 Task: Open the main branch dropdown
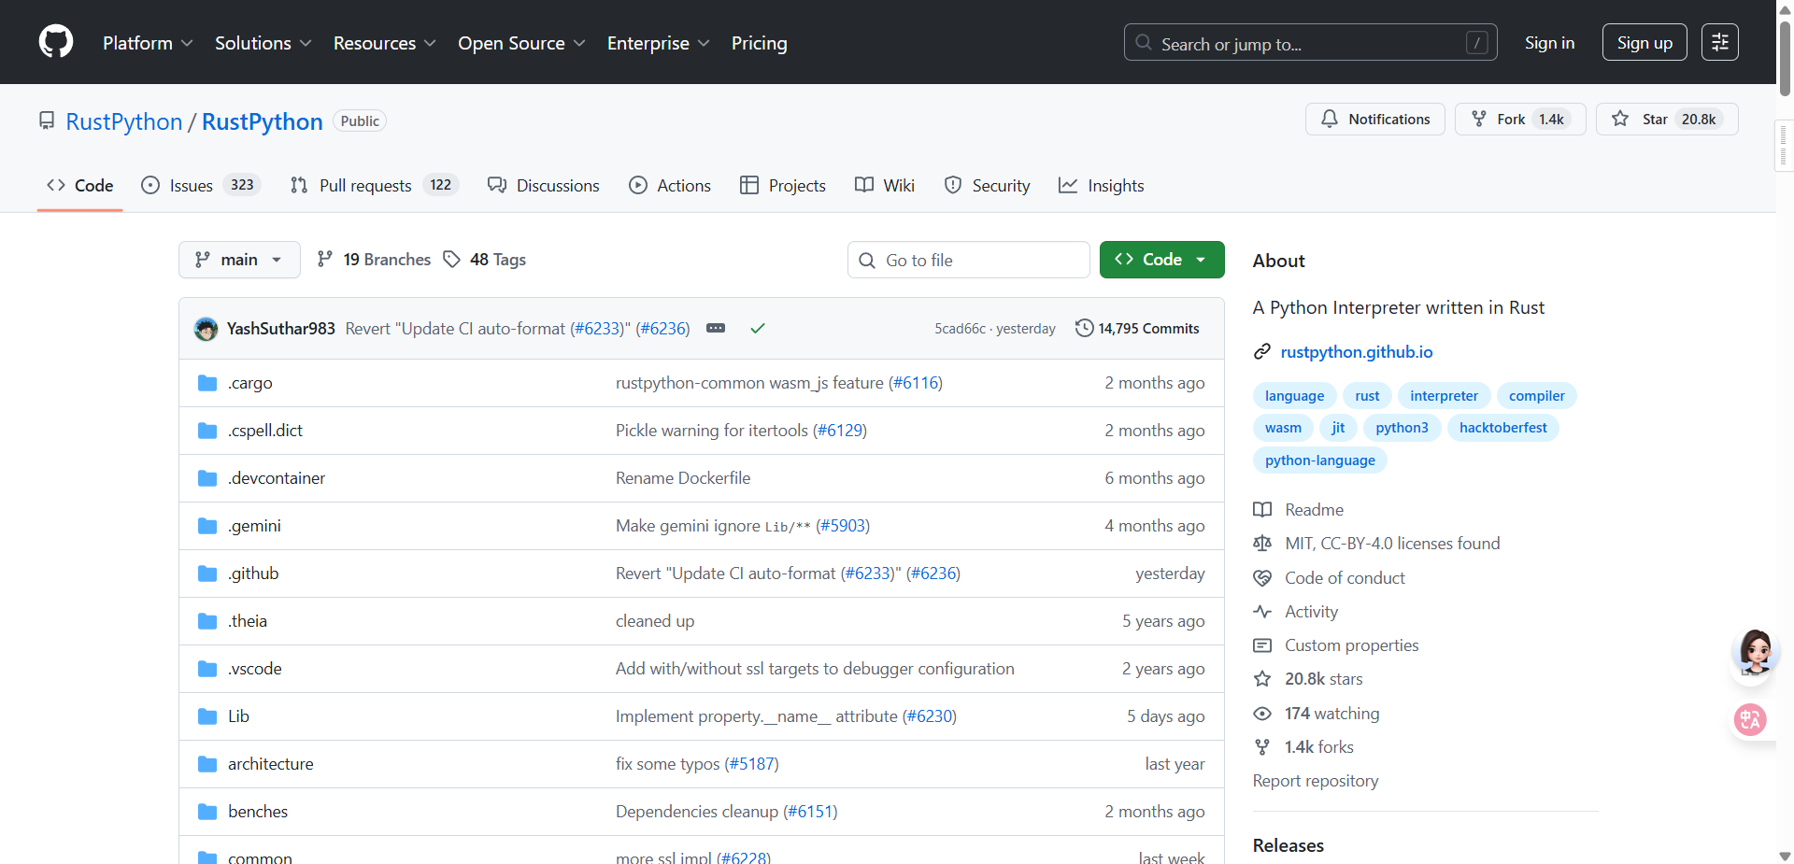(239, 260)
